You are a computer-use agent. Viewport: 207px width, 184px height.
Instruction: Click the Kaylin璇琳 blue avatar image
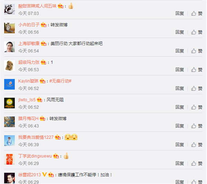pos(9,84)
